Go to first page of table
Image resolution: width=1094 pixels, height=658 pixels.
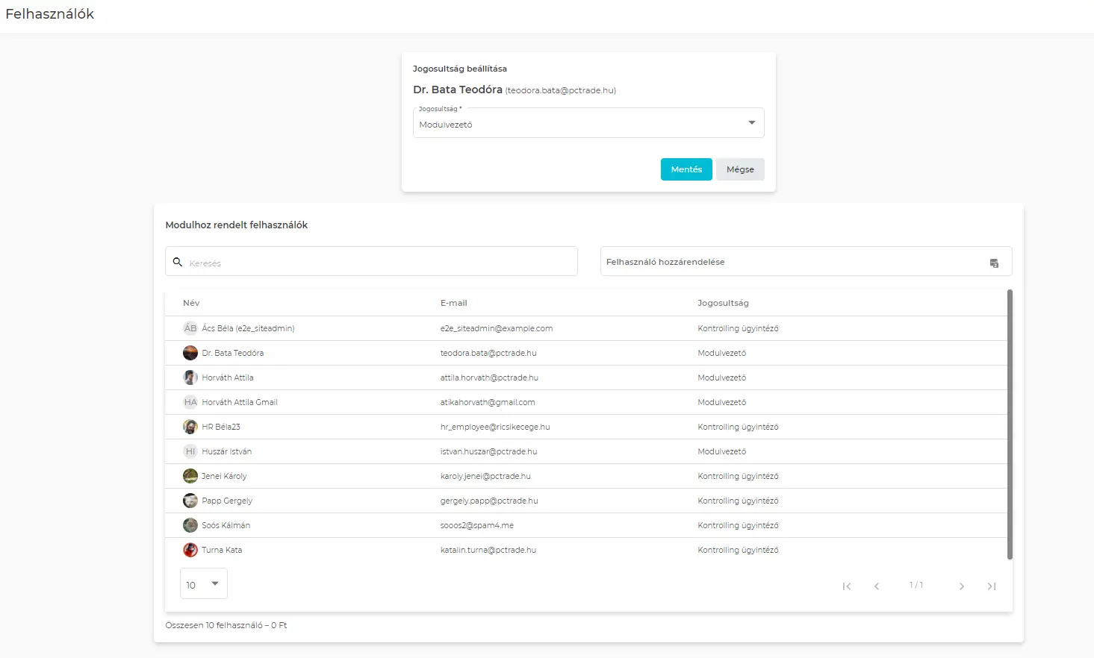click(847, 586)
